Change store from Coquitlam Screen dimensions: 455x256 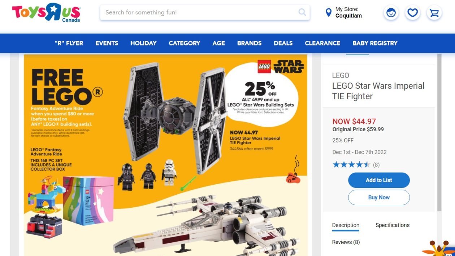(347, 16)
